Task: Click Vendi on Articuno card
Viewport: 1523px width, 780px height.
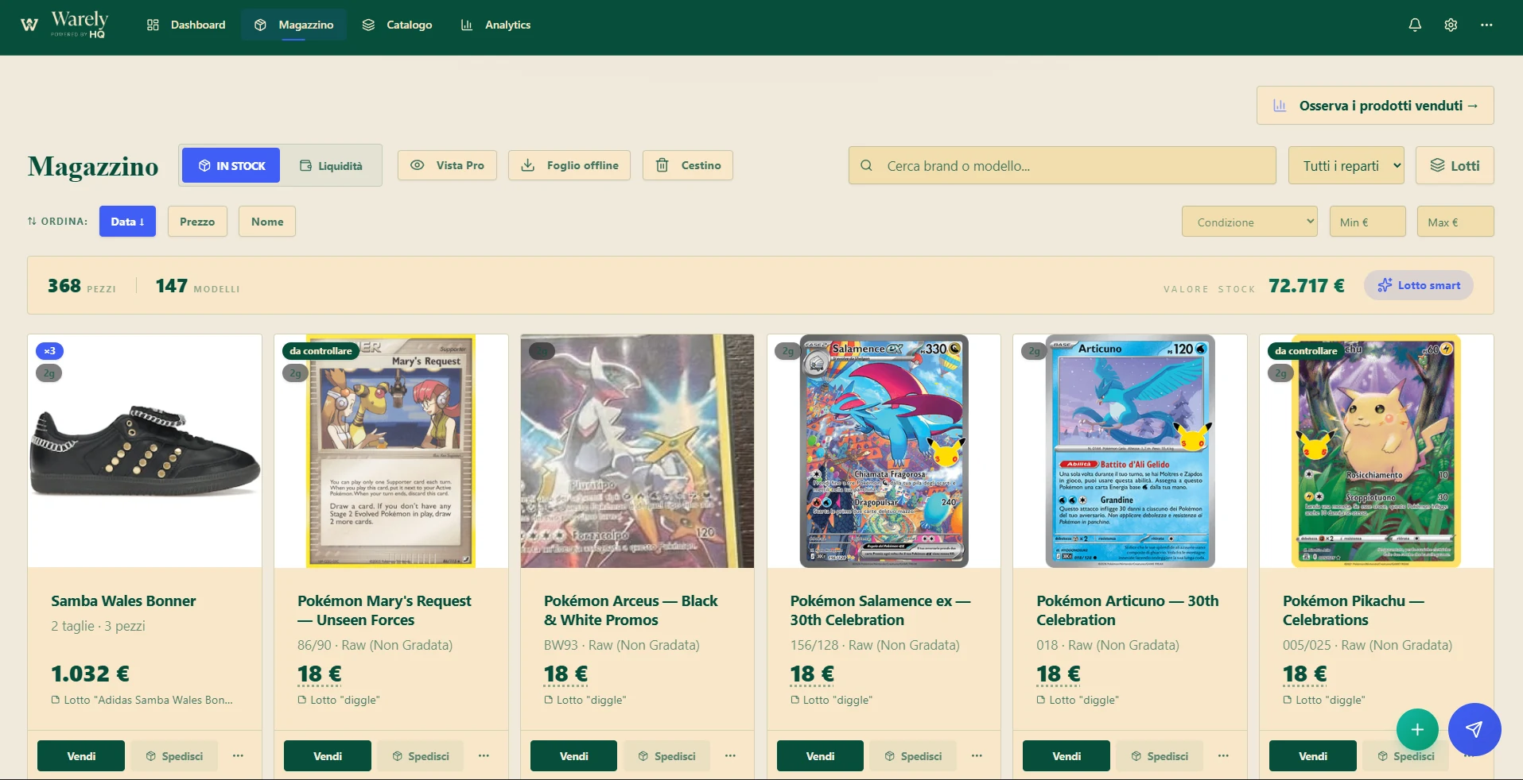Action: click(x=1066, y=756)
